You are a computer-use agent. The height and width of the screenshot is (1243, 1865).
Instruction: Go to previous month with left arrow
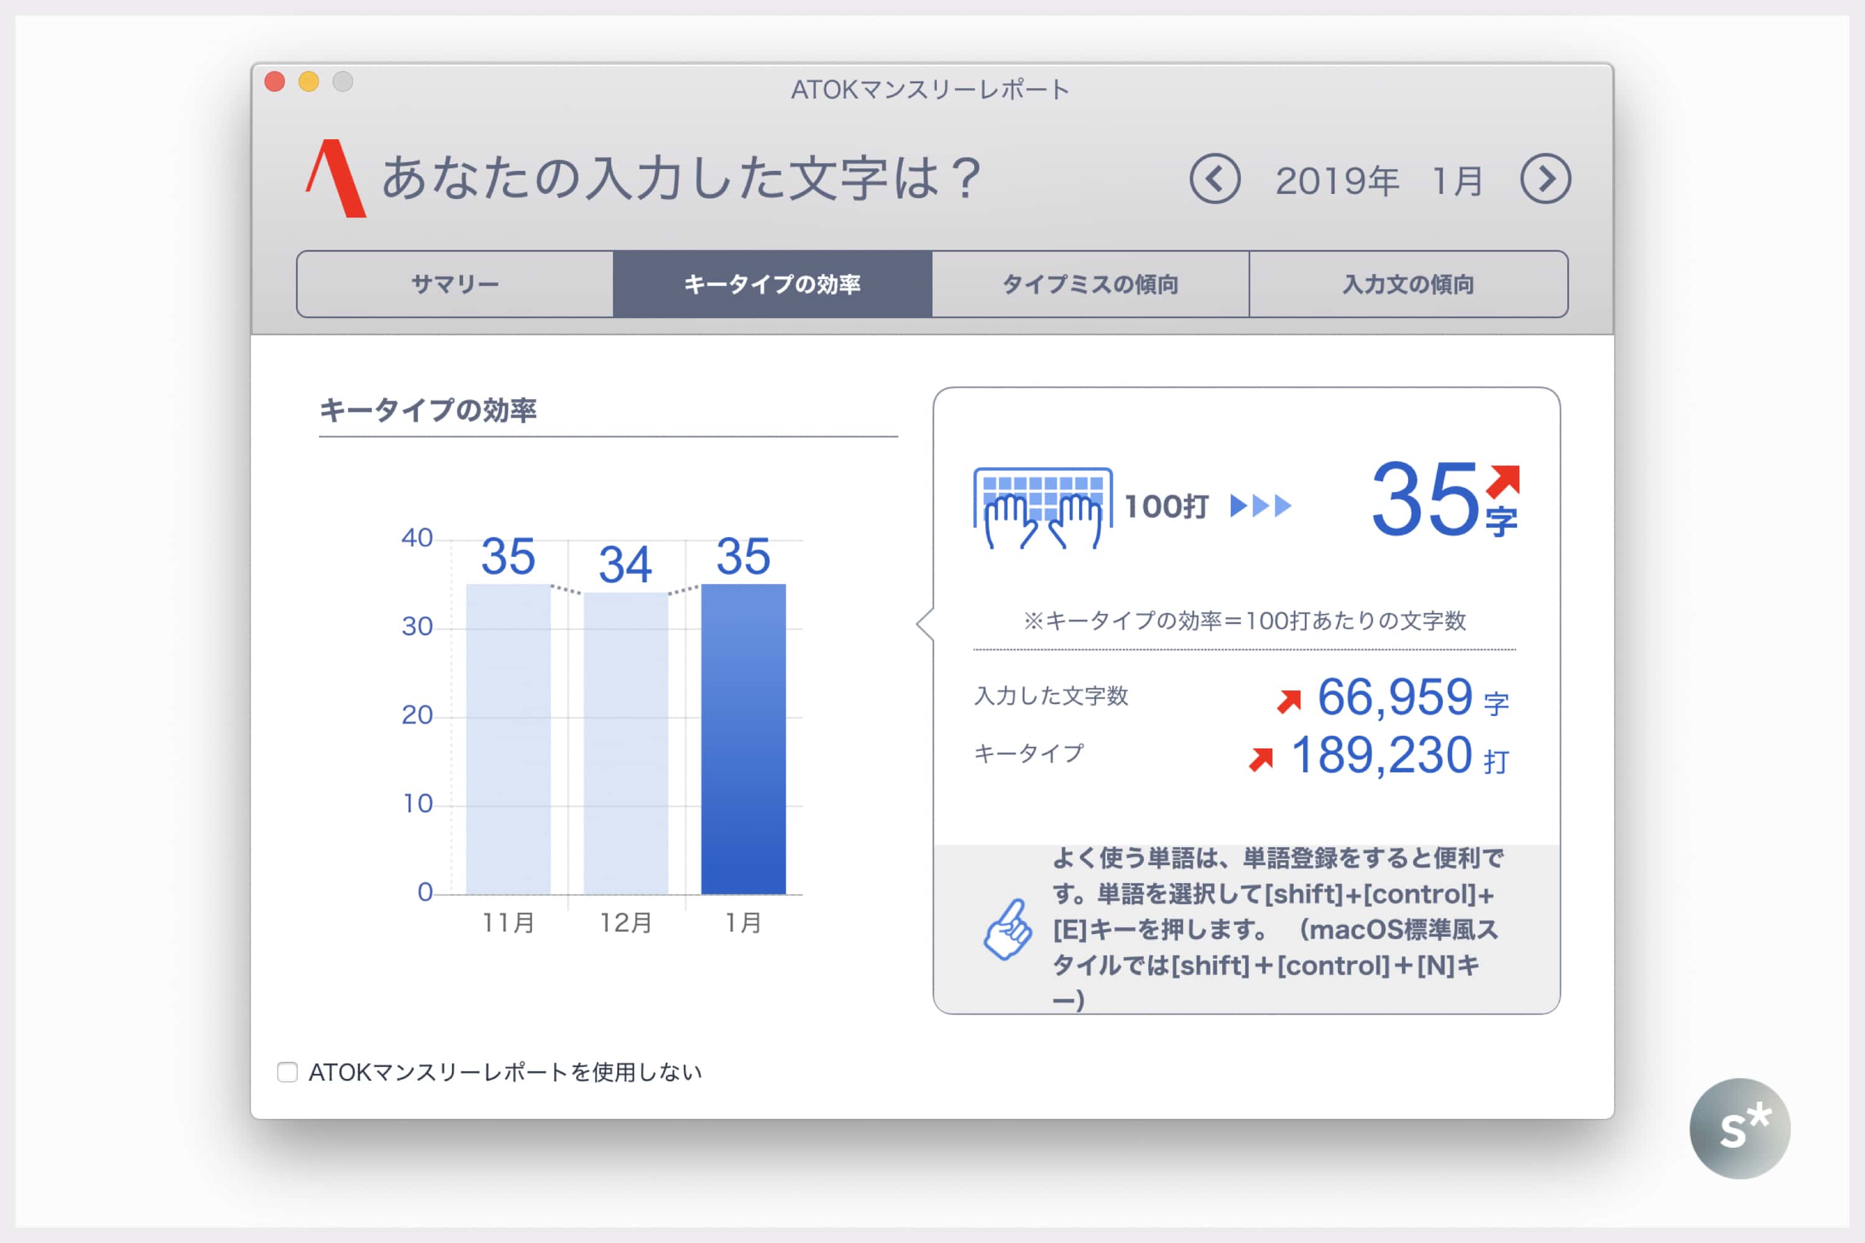[1214, 178]
